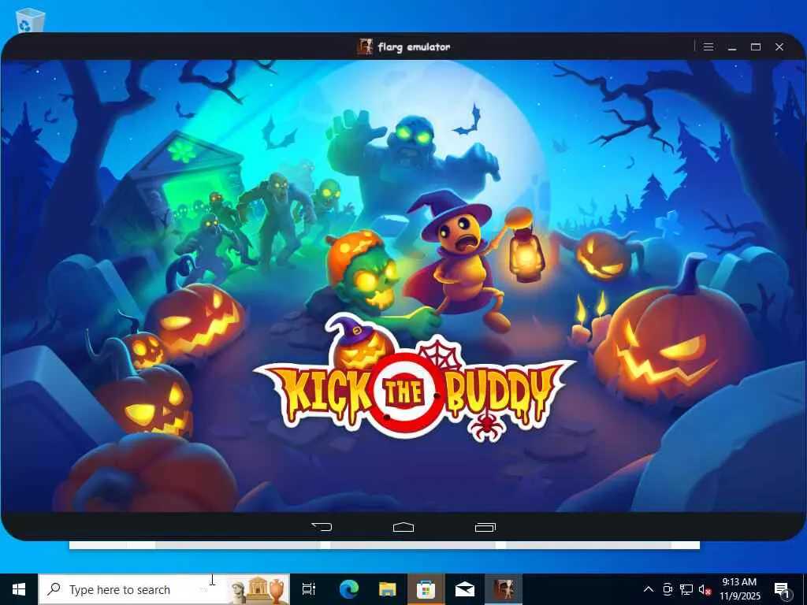Click the Type here to search box
Screen dimensions: 807x605
point(164,589)
